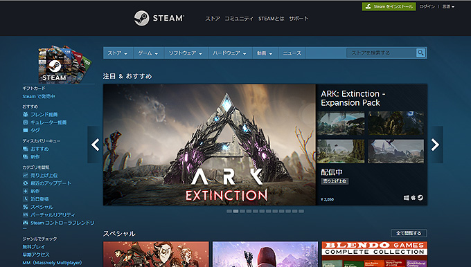The width and height of the screenshot is (471, 267).
Task: Open the 言語 language dropdown
Action: pyautogui.click(x=448, y=7)
